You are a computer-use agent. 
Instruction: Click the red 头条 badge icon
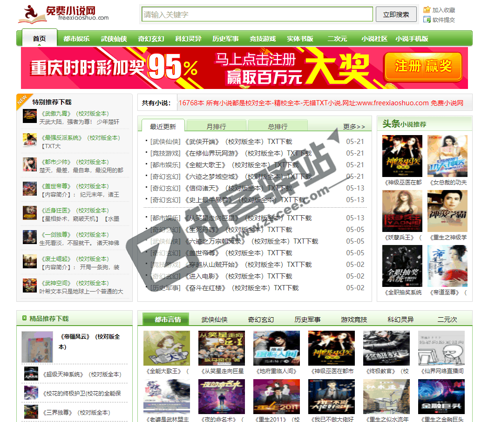coord(390,123)
